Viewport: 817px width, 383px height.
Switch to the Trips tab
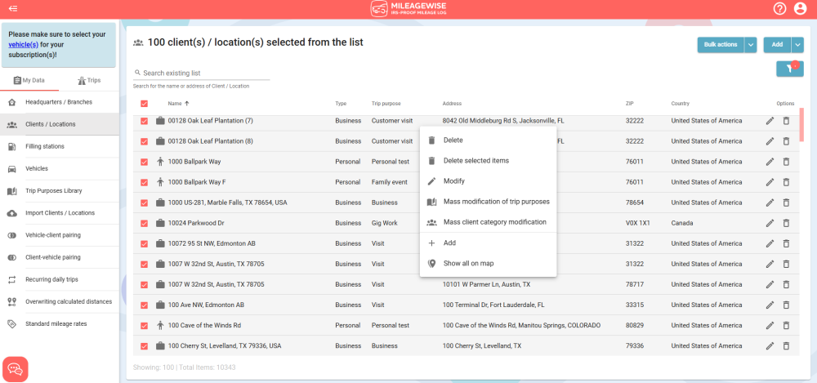[x=89, y=81]
